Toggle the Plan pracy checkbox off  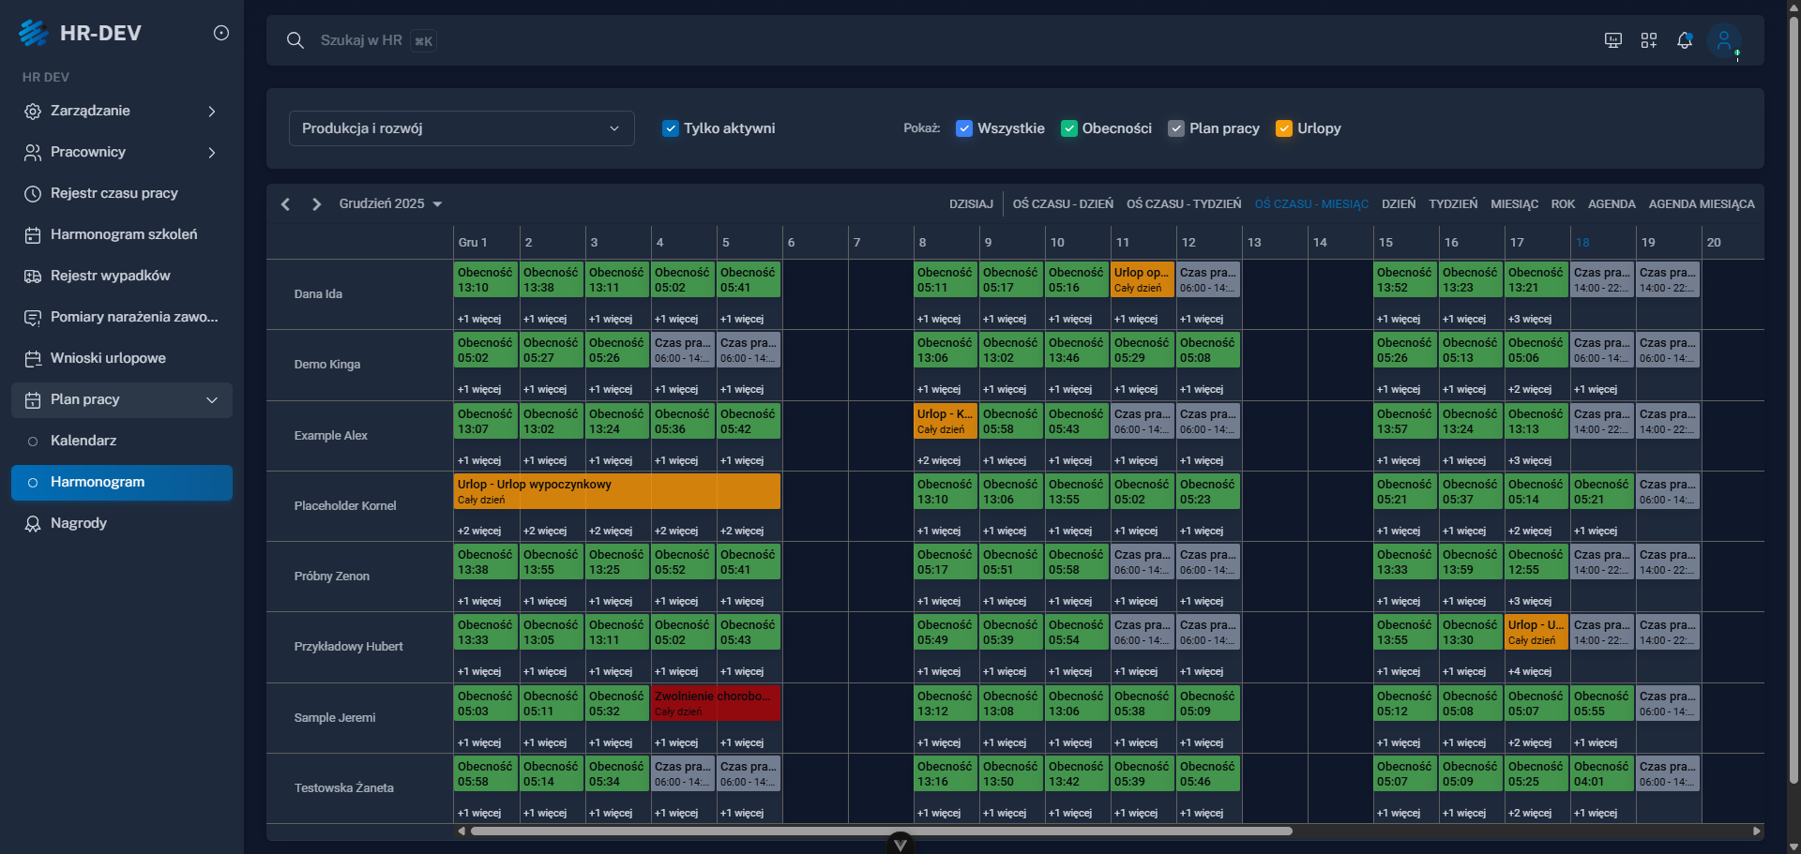tap(1176, 128)
